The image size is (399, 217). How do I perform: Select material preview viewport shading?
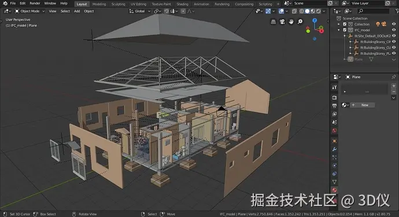coord(313,11)
